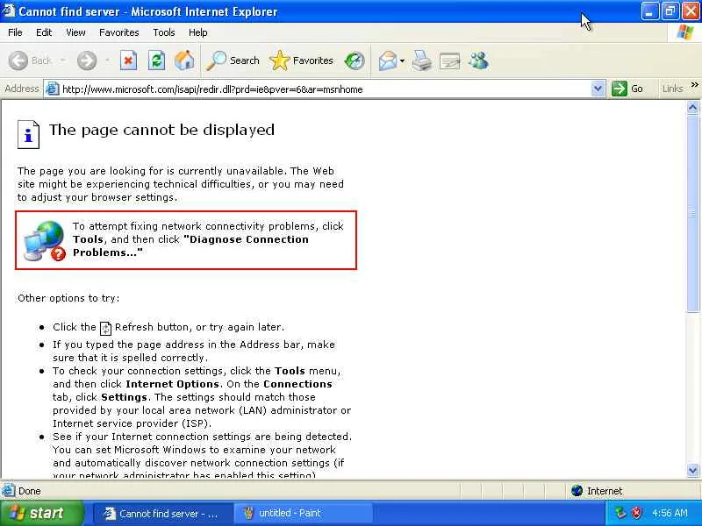Click "Other options to try:" text
The width and height of the screenshot is (702, 526).
click(68, 298)
